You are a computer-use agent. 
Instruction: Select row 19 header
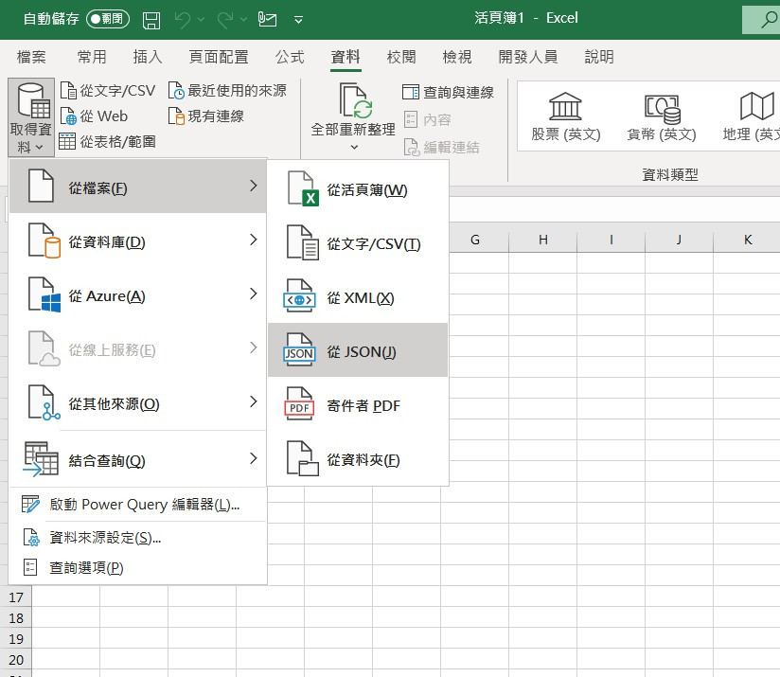[16, 639]
